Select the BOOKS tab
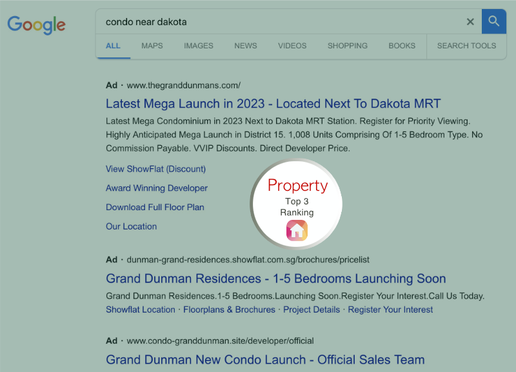 (x=402, y=46)
